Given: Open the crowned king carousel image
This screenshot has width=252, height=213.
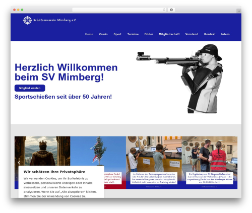Looking at the screenshot, I should point(42,151).
